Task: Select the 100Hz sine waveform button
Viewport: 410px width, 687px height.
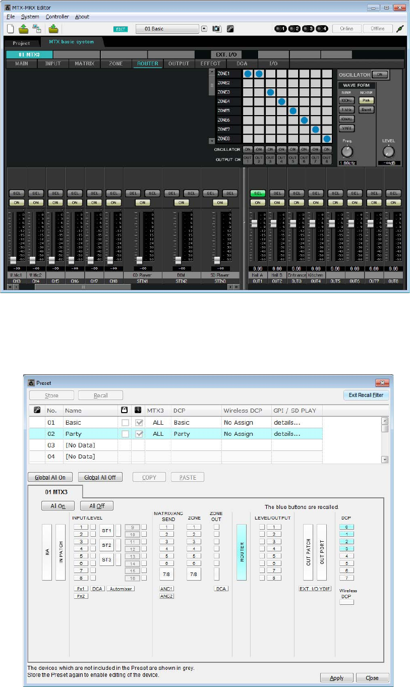Action: click(x=346, y=100)
